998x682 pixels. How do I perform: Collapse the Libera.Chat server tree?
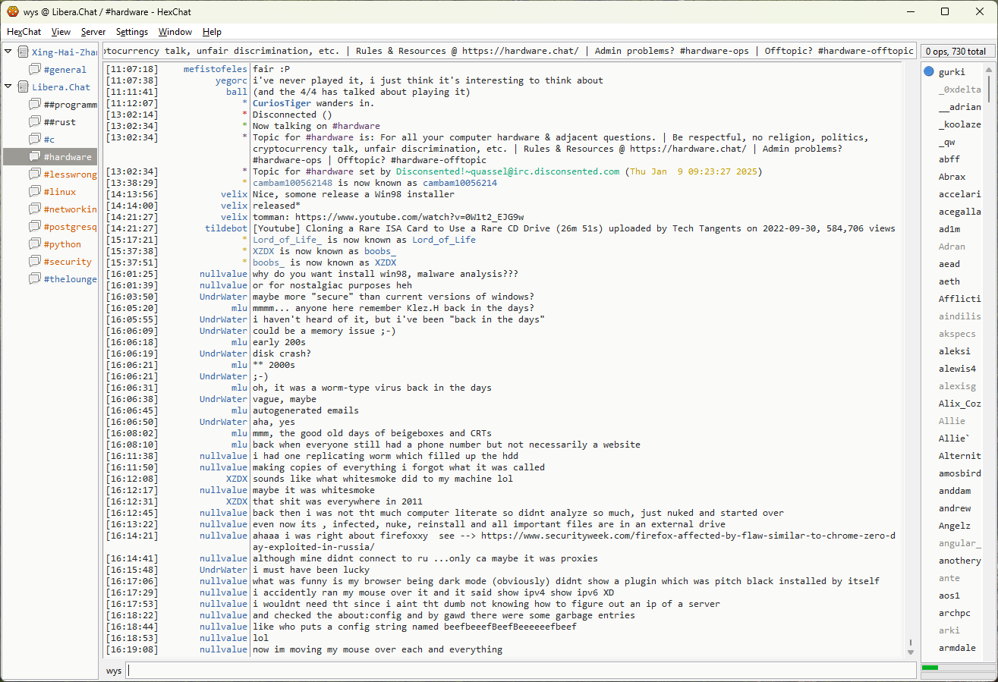click(x=8, y=86)
